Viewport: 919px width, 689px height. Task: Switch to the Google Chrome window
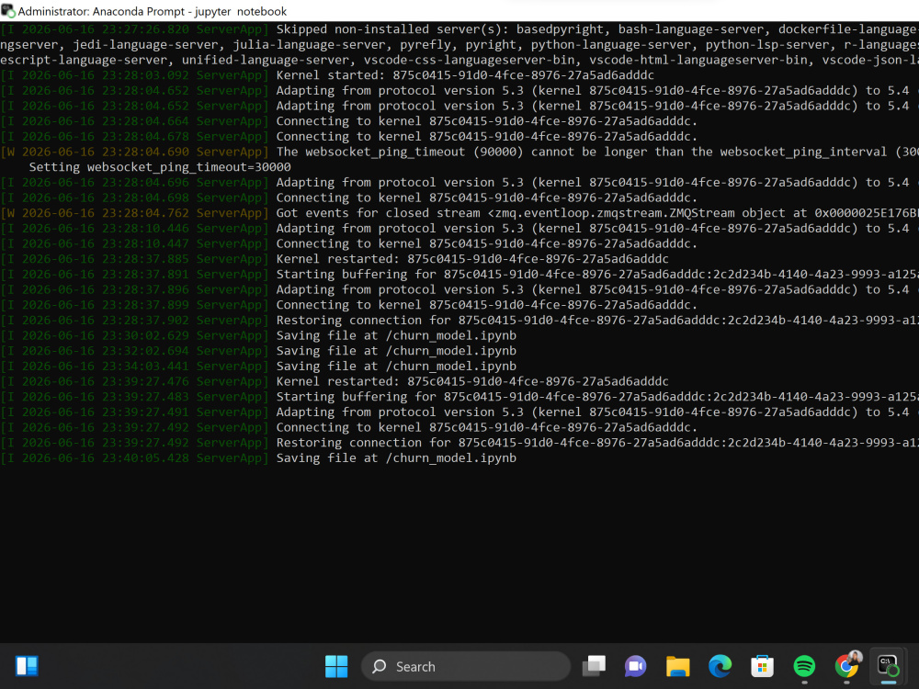click(847, 666)
